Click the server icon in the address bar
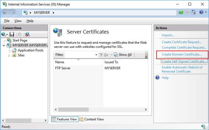 click(x=26, y=12)
